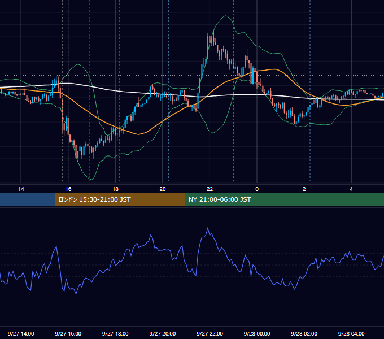384x339 pixels.
Task: Click the 9/27 16:00 date label
Action: coord(68,333)
